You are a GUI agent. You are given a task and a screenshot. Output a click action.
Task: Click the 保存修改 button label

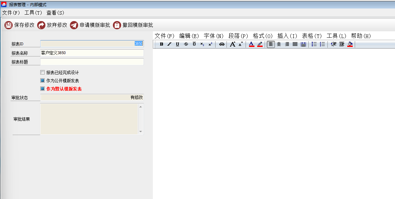[x=24, y=25]
